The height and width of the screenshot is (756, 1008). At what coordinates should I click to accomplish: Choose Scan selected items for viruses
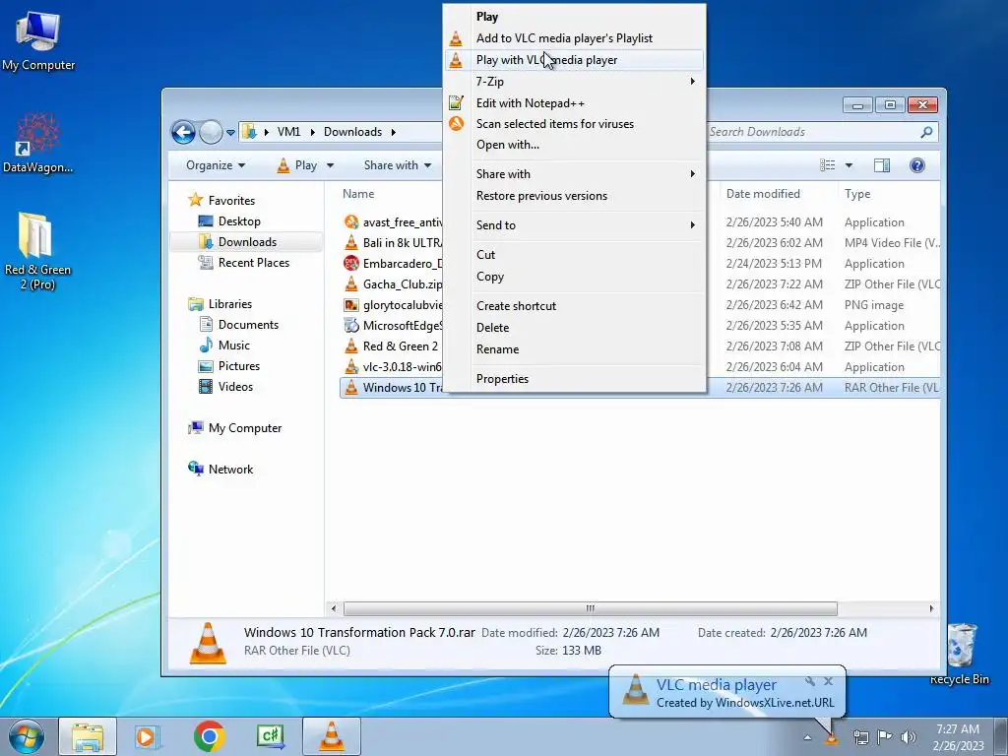(574, 123)
